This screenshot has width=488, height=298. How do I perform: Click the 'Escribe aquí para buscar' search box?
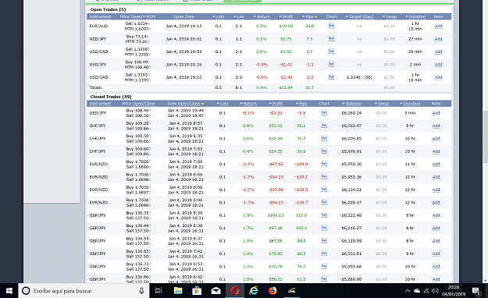point(84,291)
